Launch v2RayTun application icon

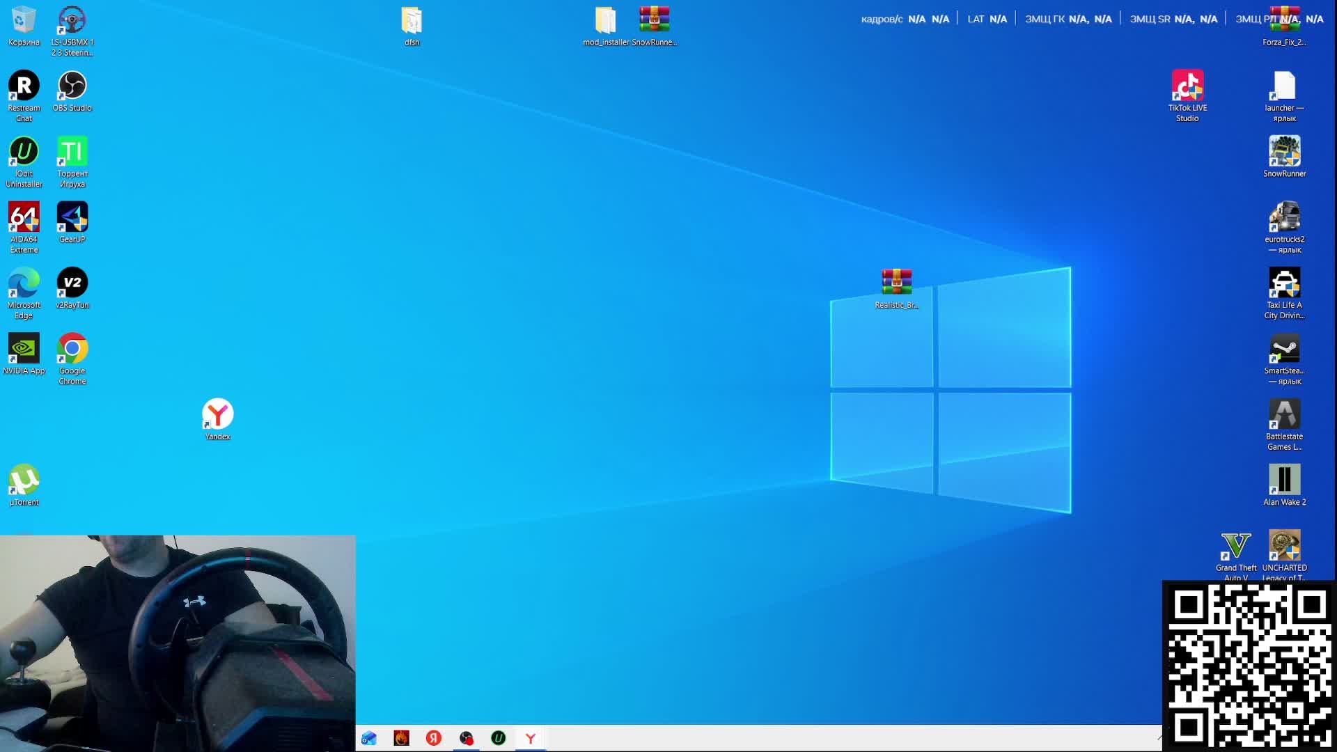pyautogui.click(x=72, y=283)
